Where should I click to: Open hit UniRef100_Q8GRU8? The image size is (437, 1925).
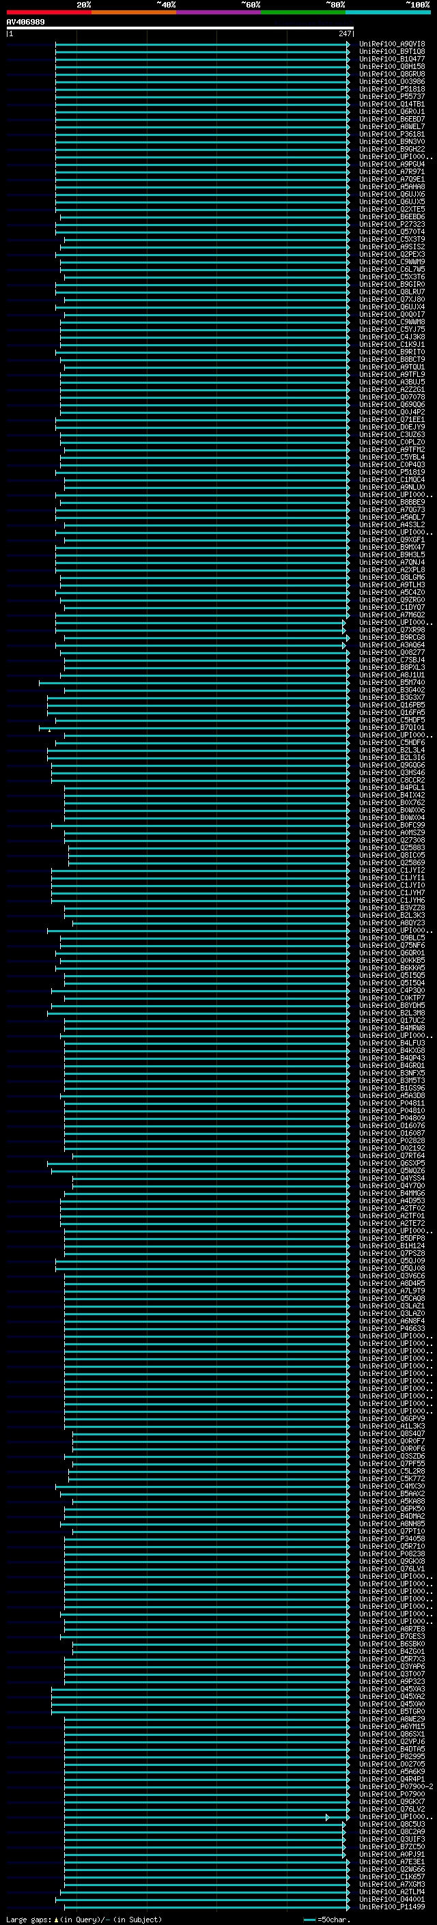click(392, 74)
